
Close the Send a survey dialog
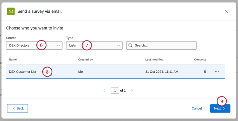click(x=226, y=12)
